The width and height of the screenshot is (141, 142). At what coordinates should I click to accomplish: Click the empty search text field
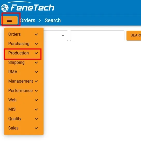click(97, 36)
